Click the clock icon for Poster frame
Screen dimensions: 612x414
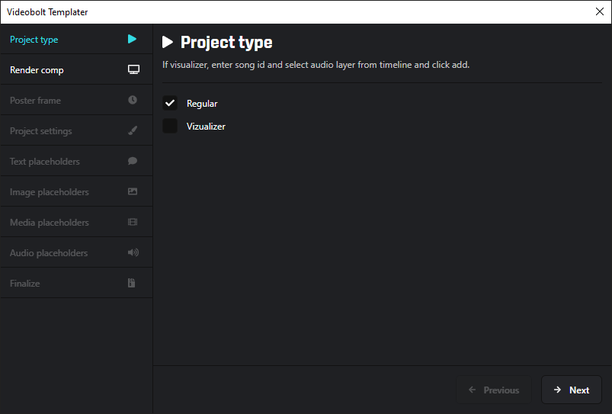coord(133,100)
